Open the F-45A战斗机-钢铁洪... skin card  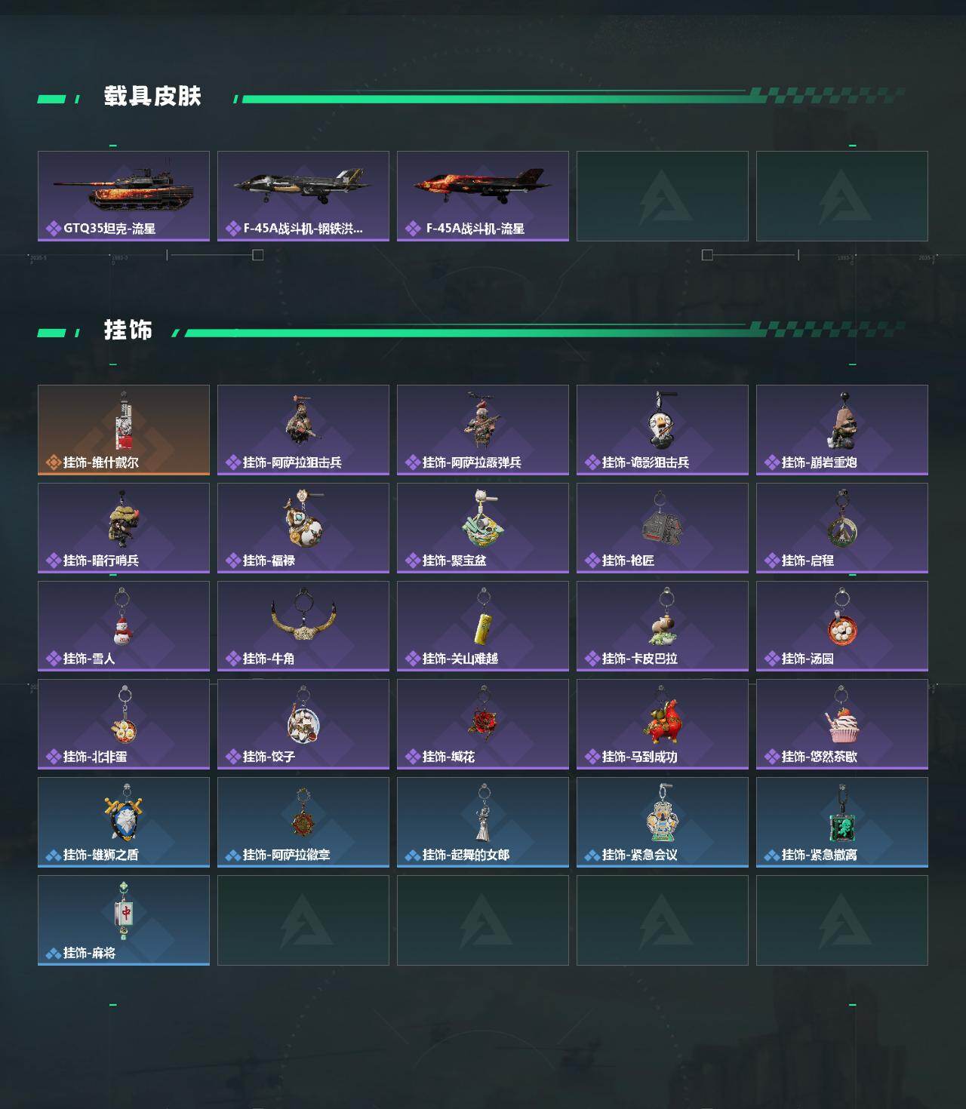[303, 196]
